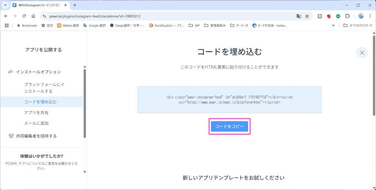Expand サーバー系 bookmark folder
The width and height of the screenshot is (376, 190).
click(x=239, y=25)
